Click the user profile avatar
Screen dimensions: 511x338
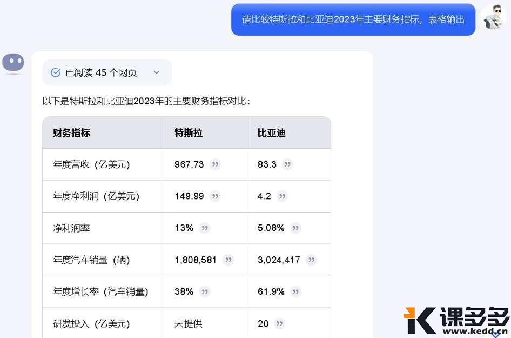coord(494,17)
